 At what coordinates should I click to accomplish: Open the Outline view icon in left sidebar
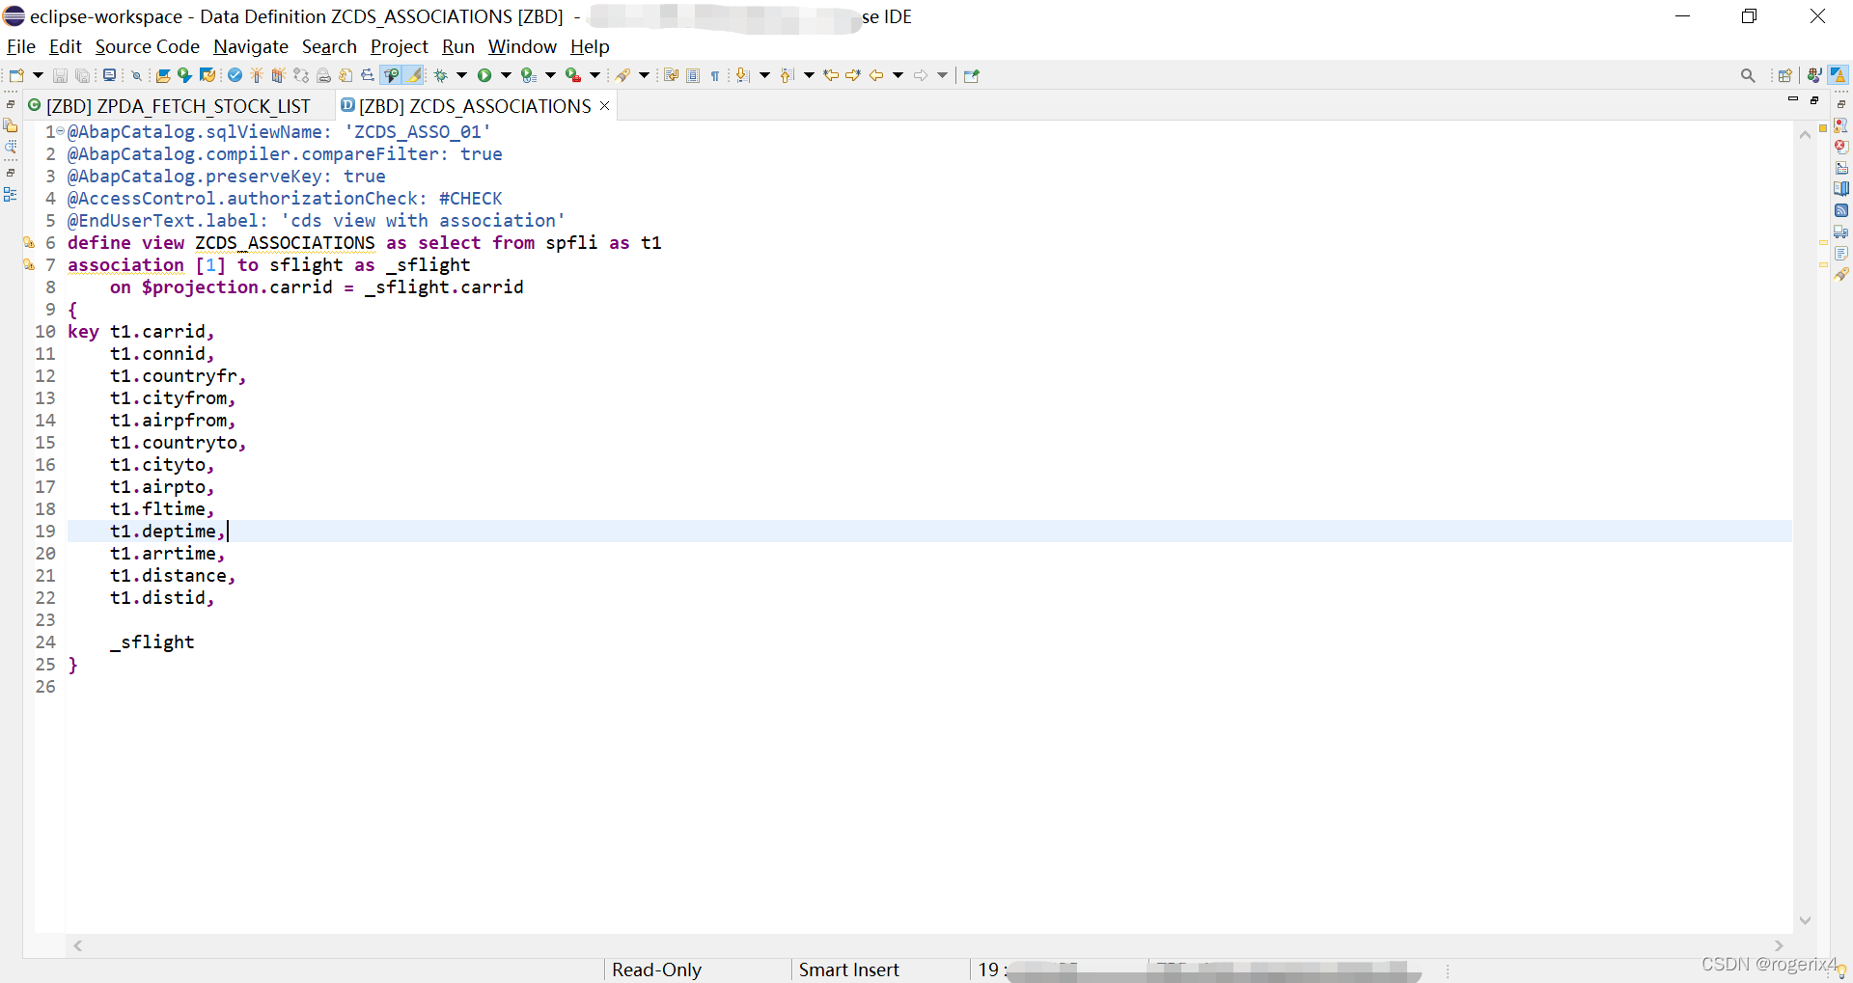pyautogui.click(x=11, y=194)
